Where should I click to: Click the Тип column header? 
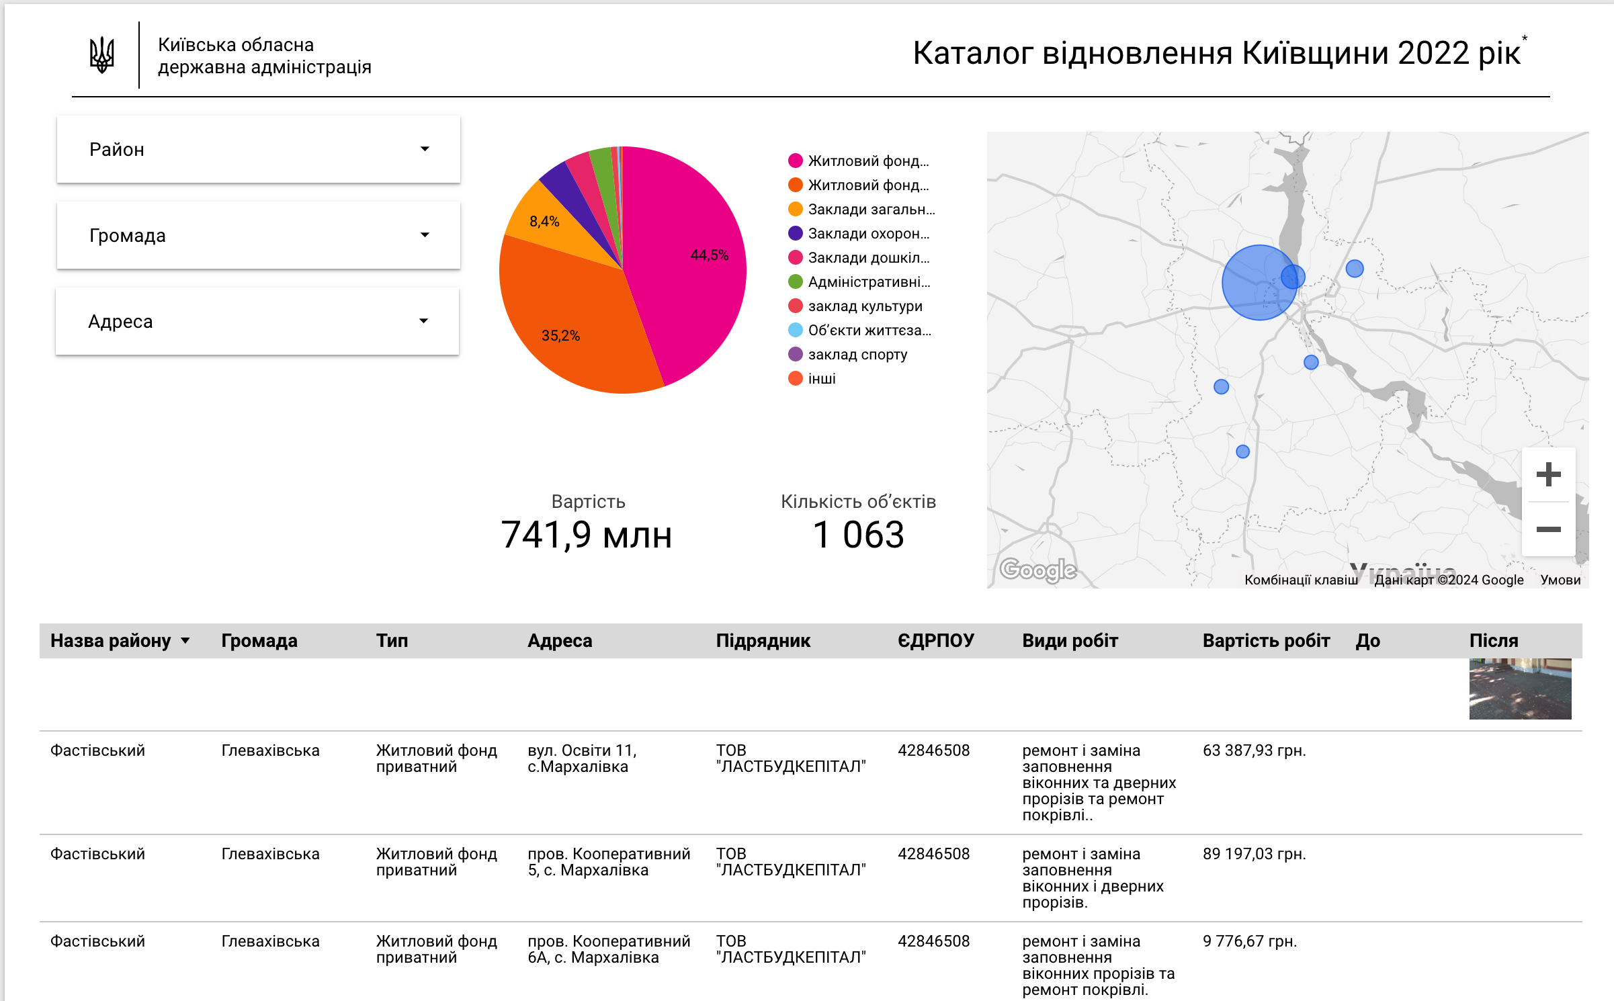click(x=392, y=641)
